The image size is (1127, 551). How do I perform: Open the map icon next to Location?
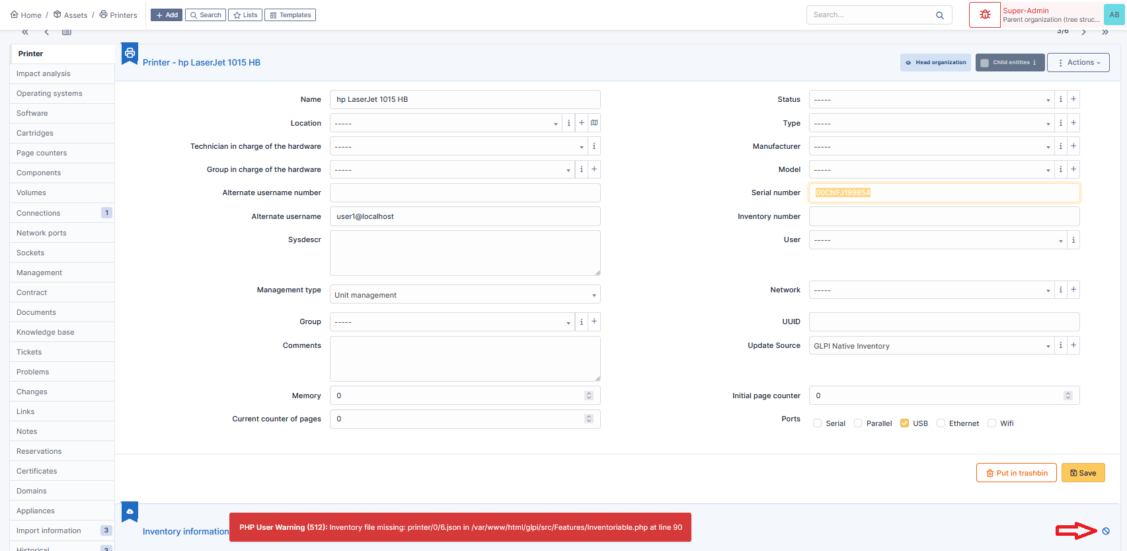click(x=594, y=122)
